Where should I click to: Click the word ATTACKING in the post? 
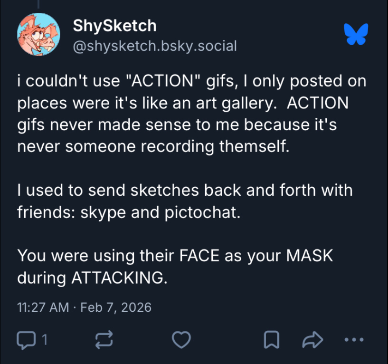(118, 278)
